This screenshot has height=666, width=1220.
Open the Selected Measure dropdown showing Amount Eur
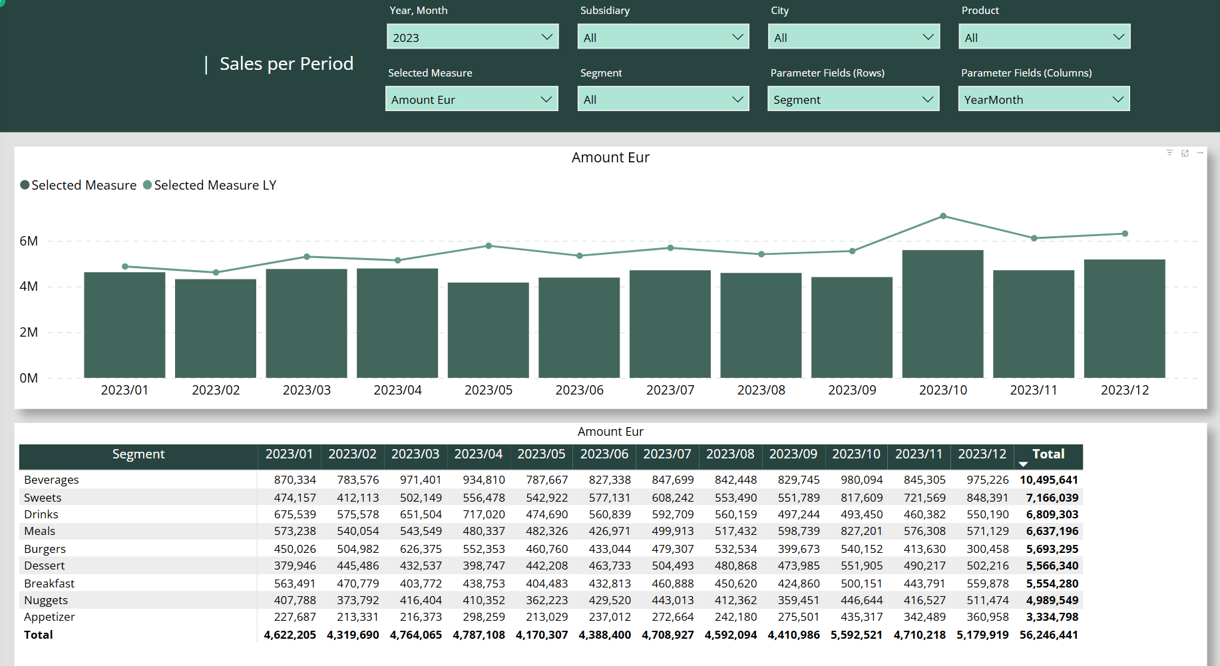(x=472, y=99)
